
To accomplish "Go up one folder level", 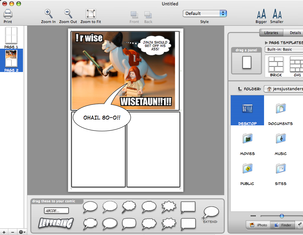I will tap(240, 89).
